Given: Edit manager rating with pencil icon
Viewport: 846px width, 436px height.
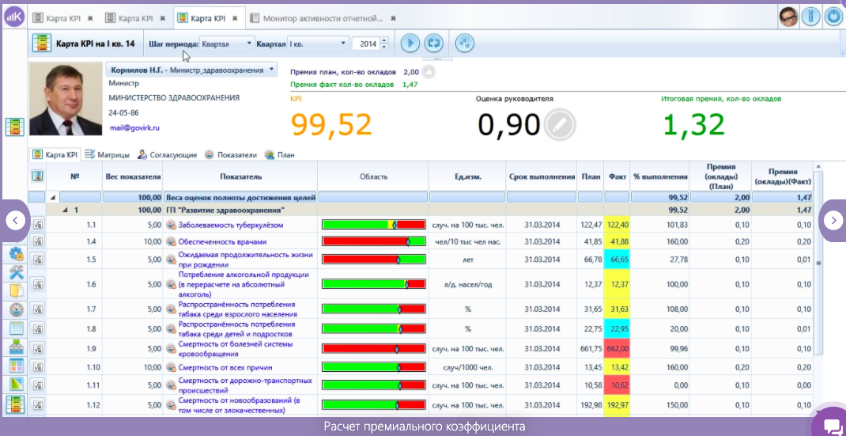Looking at the screenshot, I should (560, 124).
